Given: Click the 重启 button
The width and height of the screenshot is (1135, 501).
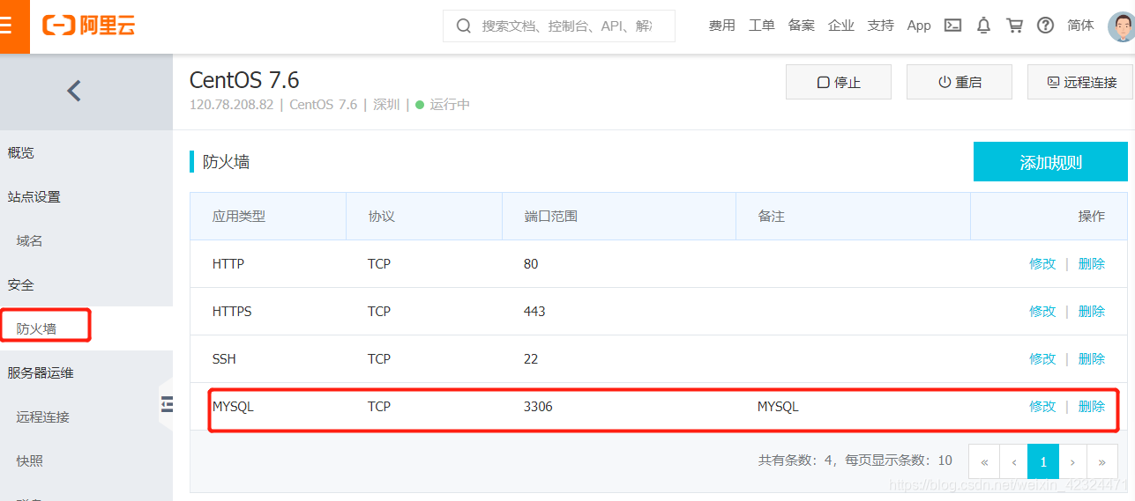Looking at the screenshot, I should [960, 82].
